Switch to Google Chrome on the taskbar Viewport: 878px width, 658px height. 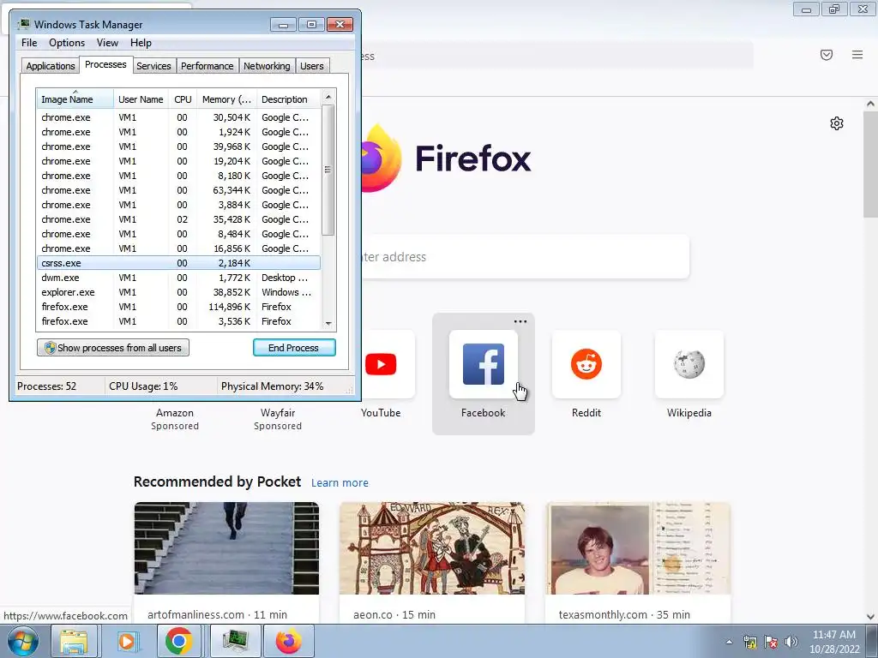179,641
